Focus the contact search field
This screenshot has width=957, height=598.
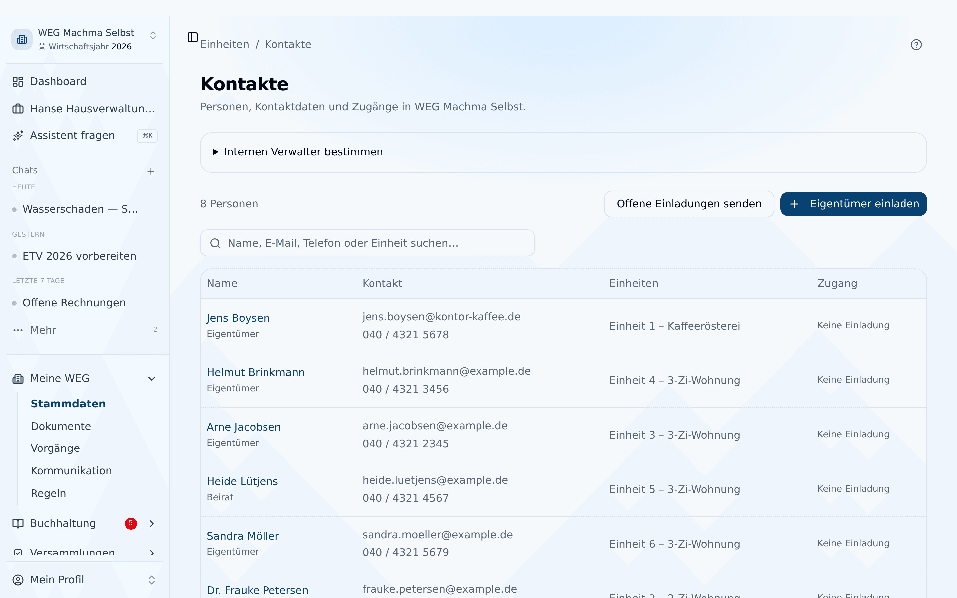pyautogui.click(x=368, y=243)
